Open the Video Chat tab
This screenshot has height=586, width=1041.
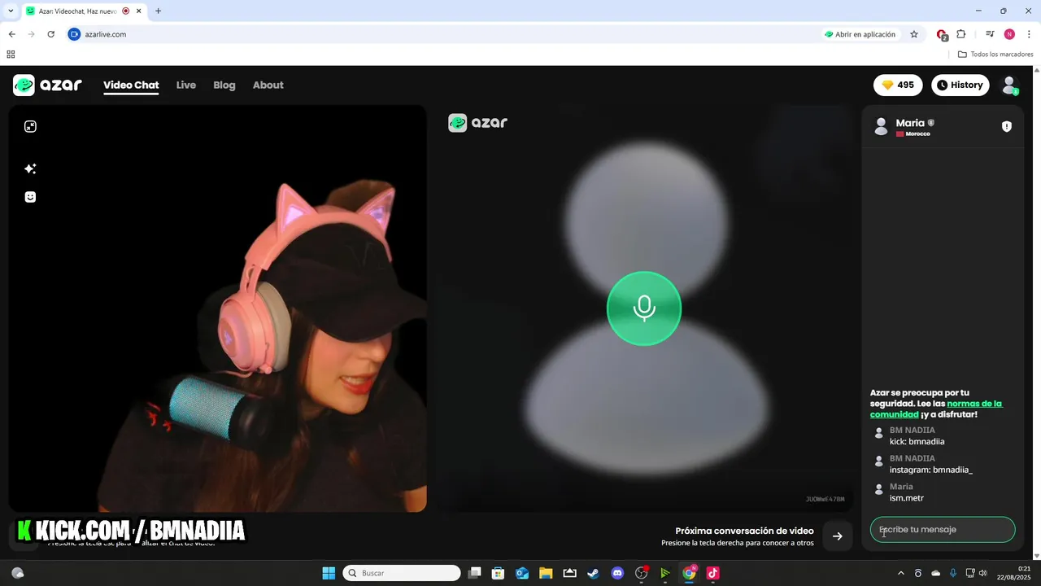(131, 85)
